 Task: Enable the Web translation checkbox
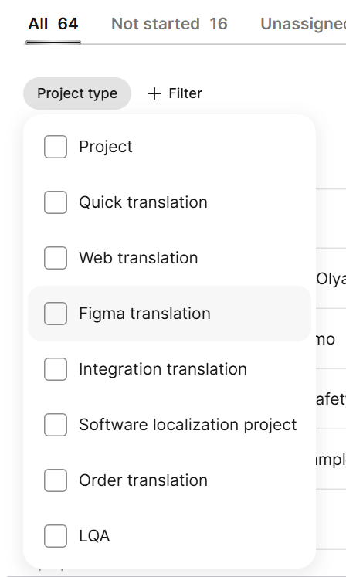(x=56, y=258)
